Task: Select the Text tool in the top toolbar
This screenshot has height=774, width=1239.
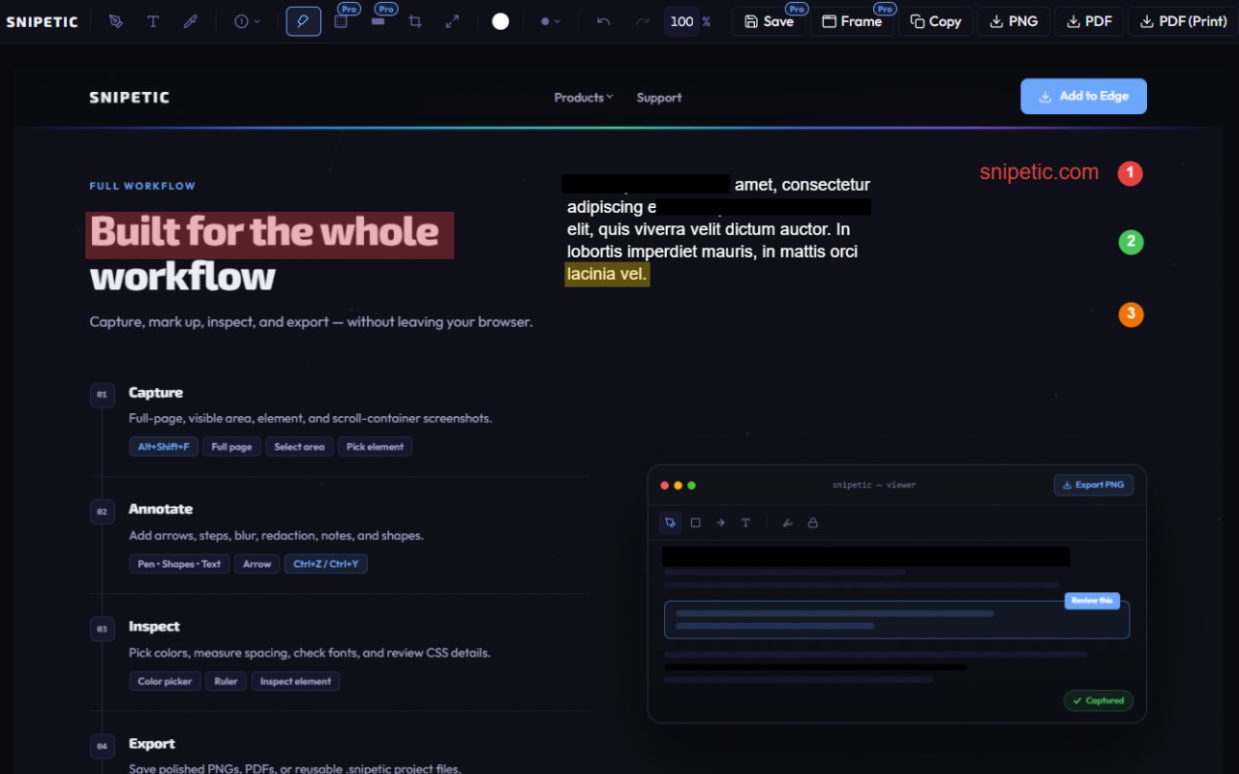Action: (153, 21)
